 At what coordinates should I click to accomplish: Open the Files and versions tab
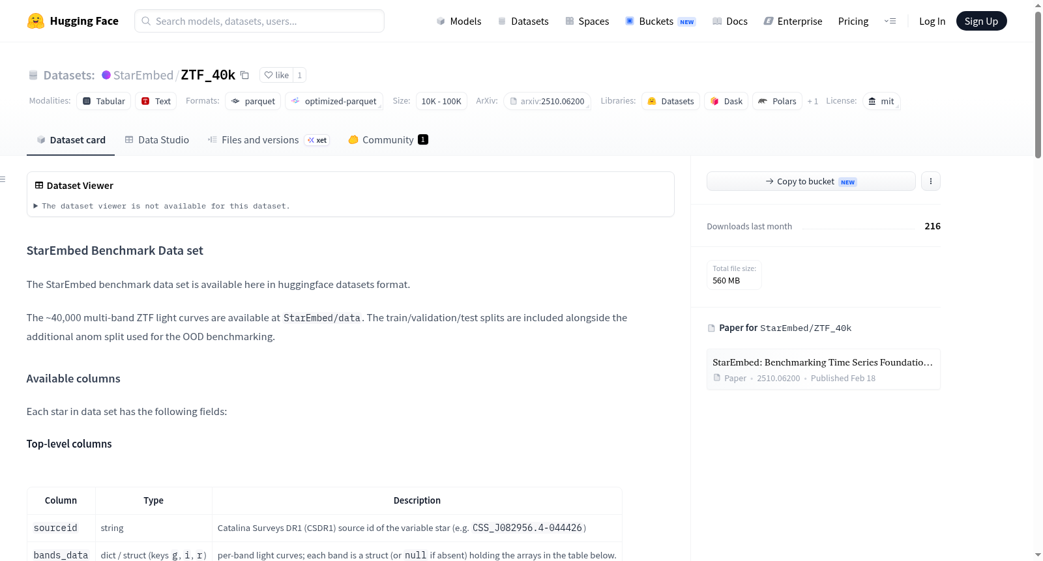click(269, 139)
